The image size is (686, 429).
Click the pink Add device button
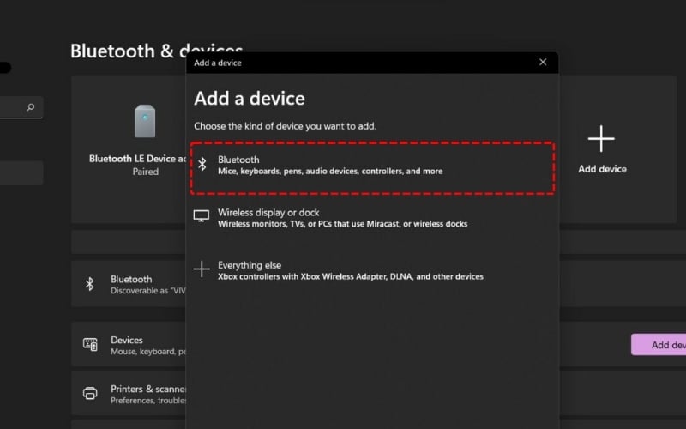click(659, 345)
